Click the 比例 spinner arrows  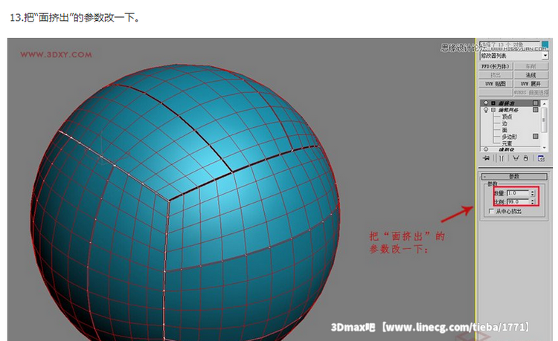[533, 201]
